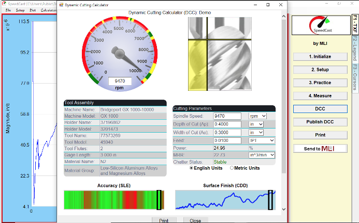Screen dimensions: 359x223
Task: Click the 3. Practice button
Action: pyautogui.click(x=320, y=83)
